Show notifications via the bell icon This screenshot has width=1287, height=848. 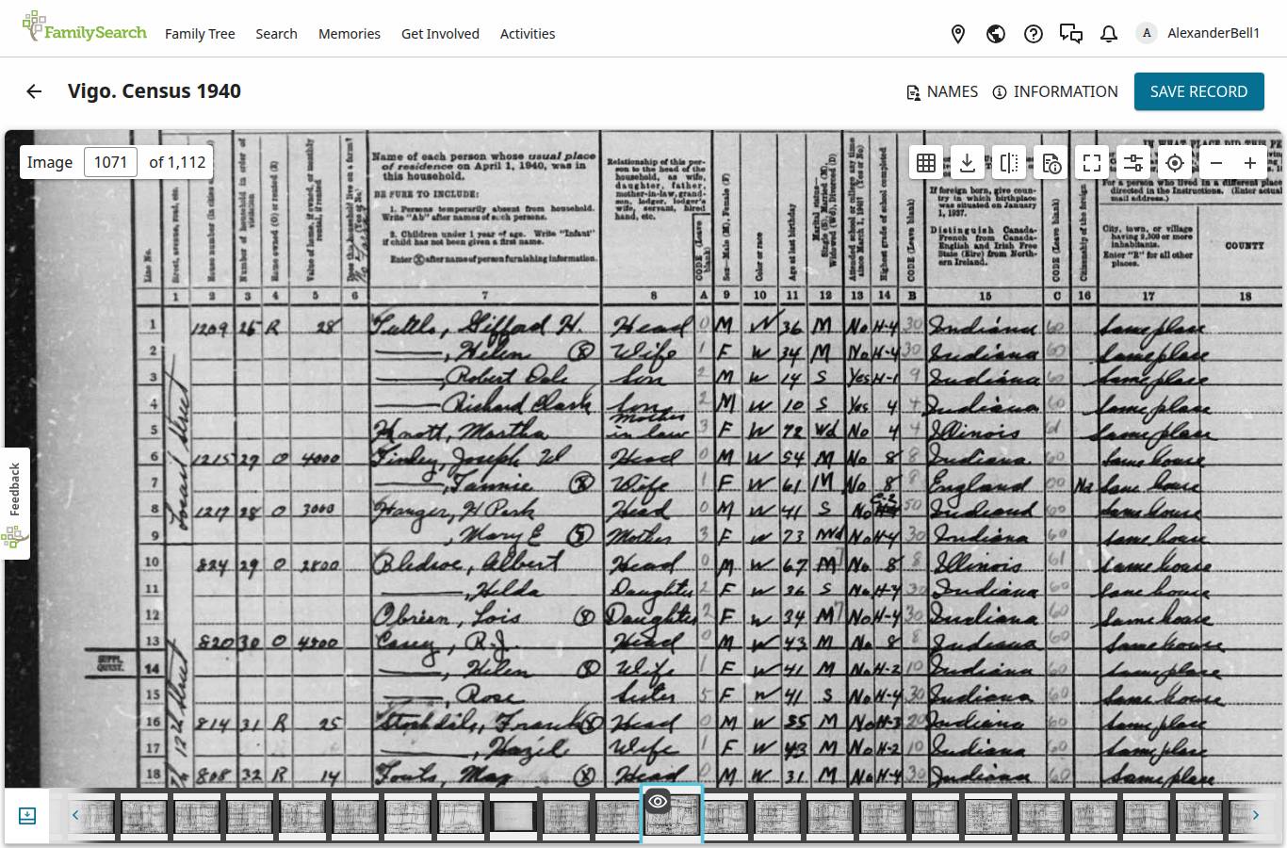[1109, 34]
